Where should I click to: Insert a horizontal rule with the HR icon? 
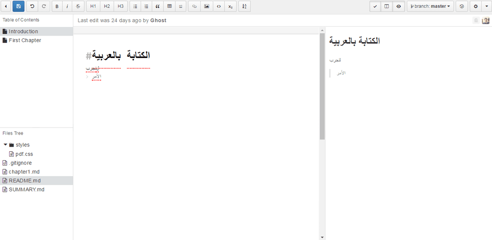(x=181, y=6)
